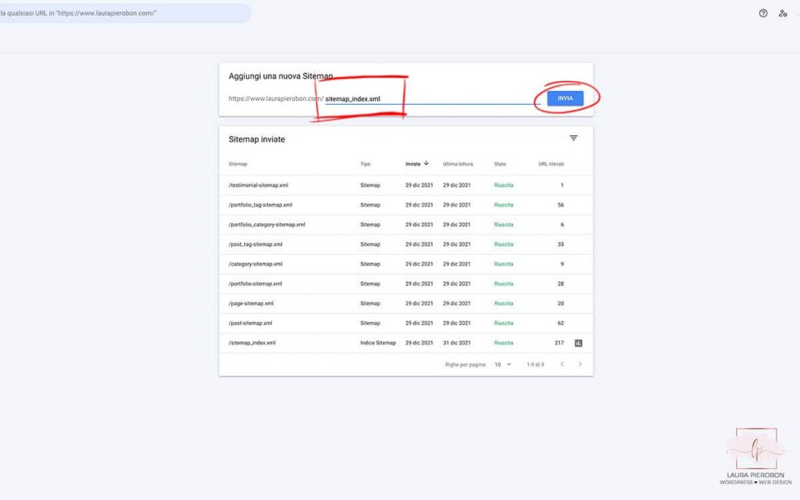Open /category-sitemap.xml row

coord(255,264)
